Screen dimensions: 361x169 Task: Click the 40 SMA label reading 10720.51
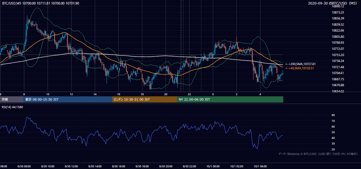[300, 68]
